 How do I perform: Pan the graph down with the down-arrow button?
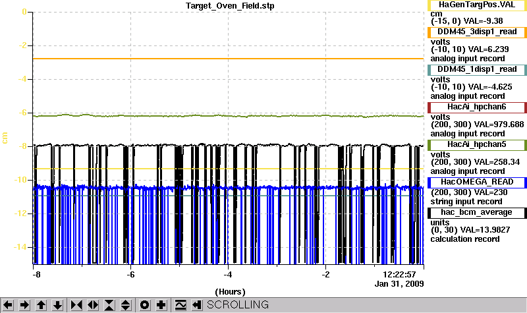click(58, 305)
